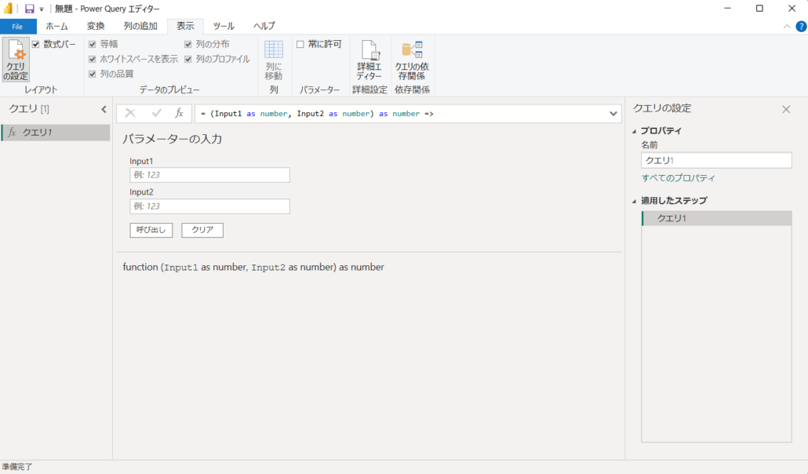Open クエリの依存関係 view

coord(411,60)
